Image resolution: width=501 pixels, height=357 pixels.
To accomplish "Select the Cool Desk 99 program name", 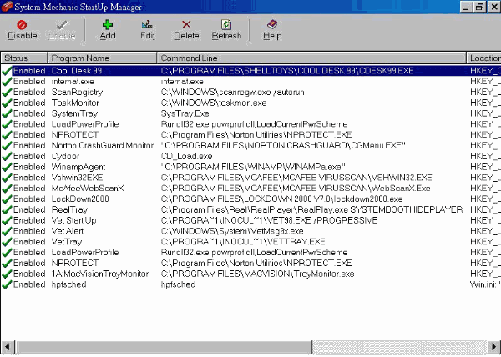I will click(x=77, y=71).
